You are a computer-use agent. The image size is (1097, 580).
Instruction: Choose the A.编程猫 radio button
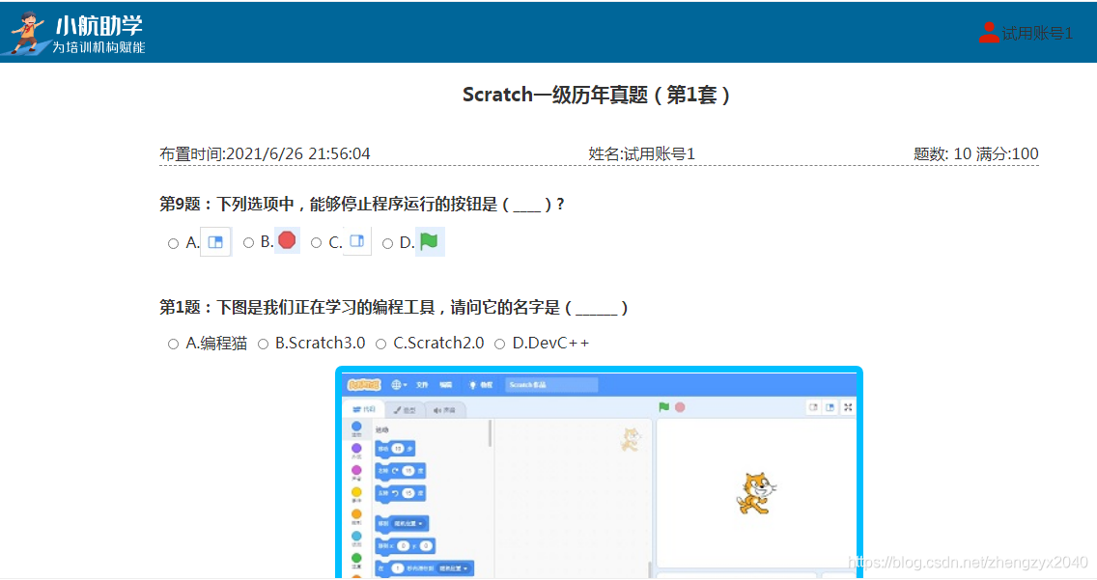coord(173,344)
